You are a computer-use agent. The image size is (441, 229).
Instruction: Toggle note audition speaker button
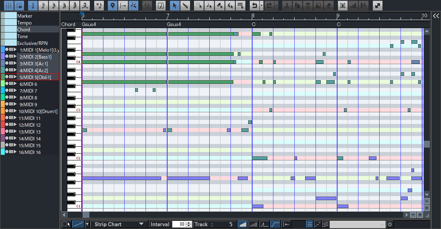(x=134, y=5)
